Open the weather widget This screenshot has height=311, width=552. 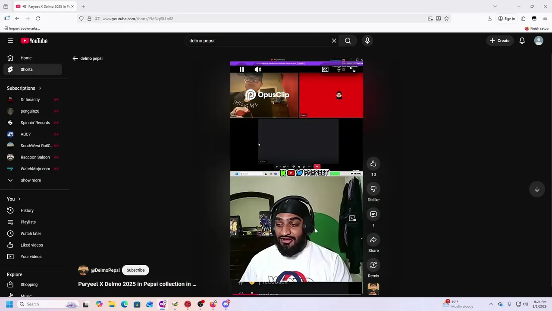point(459,304)
